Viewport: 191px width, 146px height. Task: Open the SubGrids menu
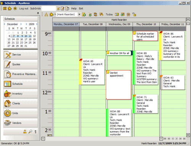tap(36, 8)
